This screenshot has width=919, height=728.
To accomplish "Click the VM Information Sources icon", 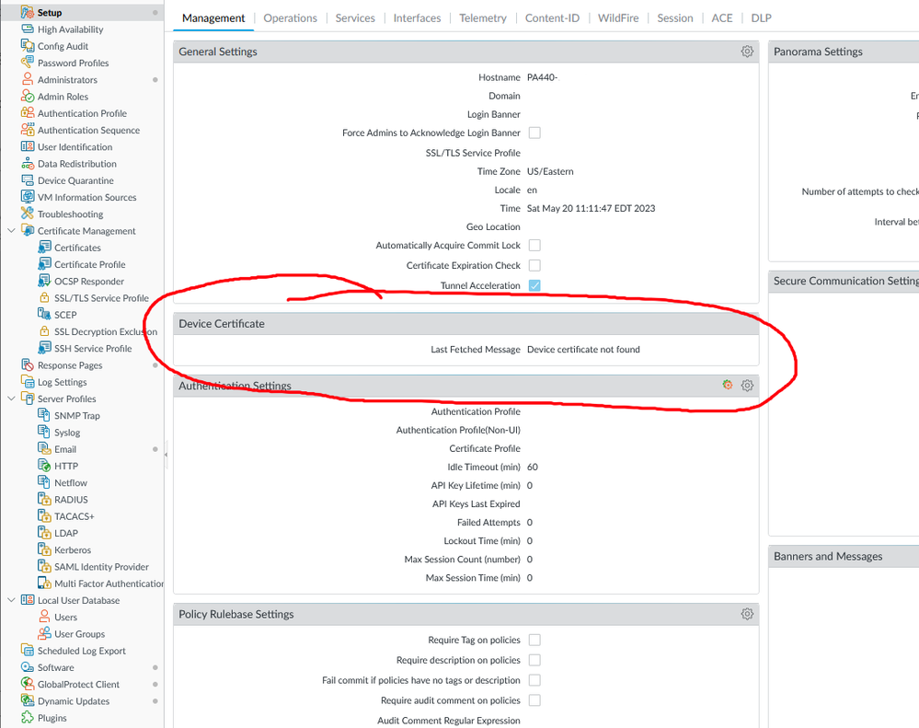I will (27, 197).
